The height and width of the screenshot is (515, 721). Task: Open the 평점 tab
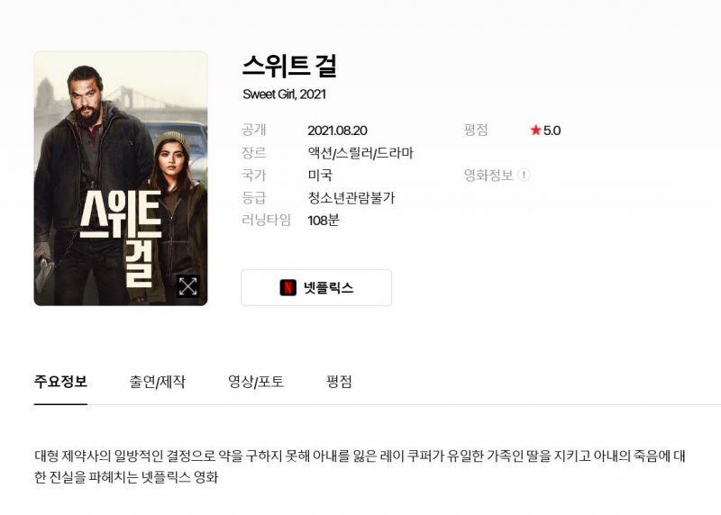(x=339, y=382)
